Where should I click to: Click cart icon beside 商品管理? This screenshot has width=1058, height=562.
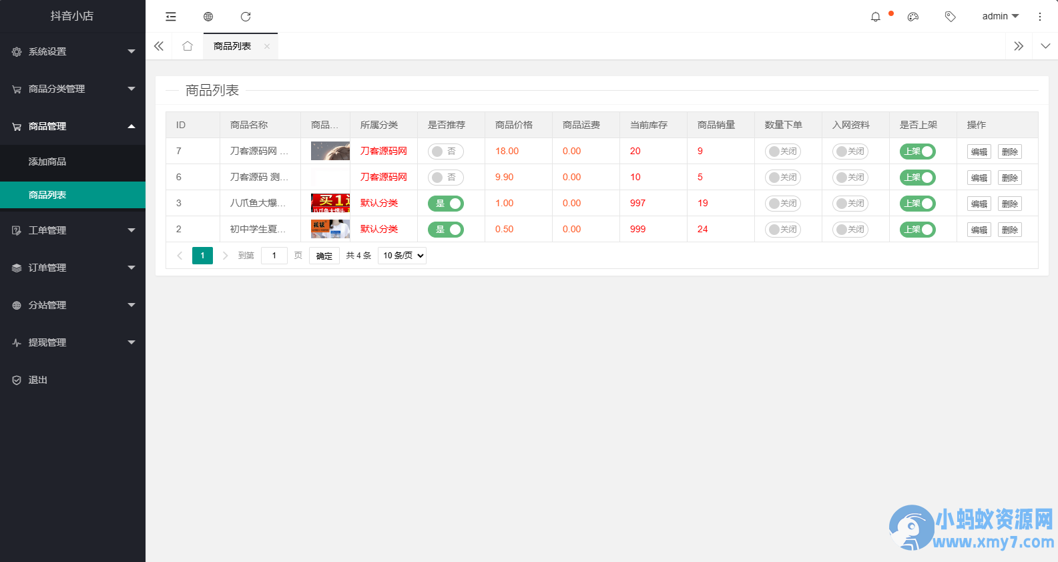17,126
